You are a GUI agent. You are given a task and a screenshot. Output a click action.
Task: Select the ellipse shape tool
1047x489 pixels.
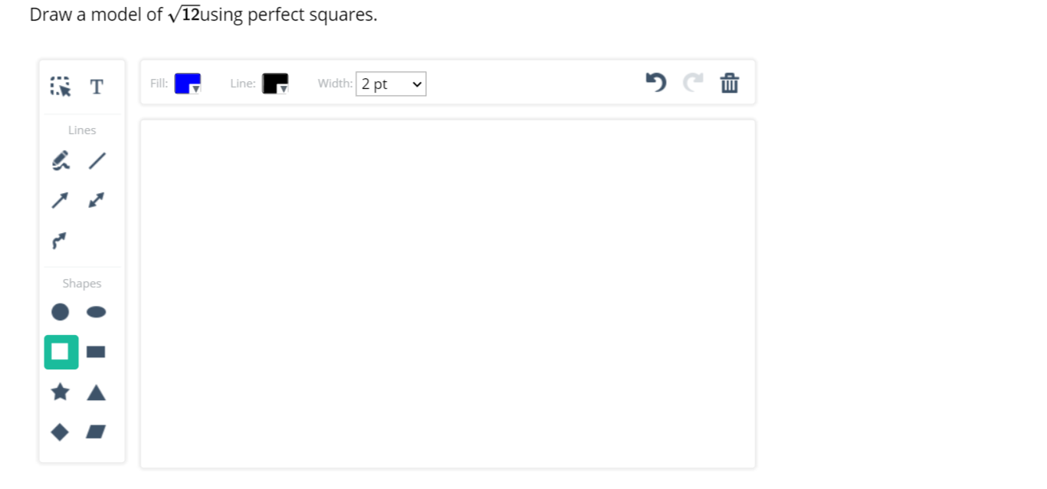[96, 311]
